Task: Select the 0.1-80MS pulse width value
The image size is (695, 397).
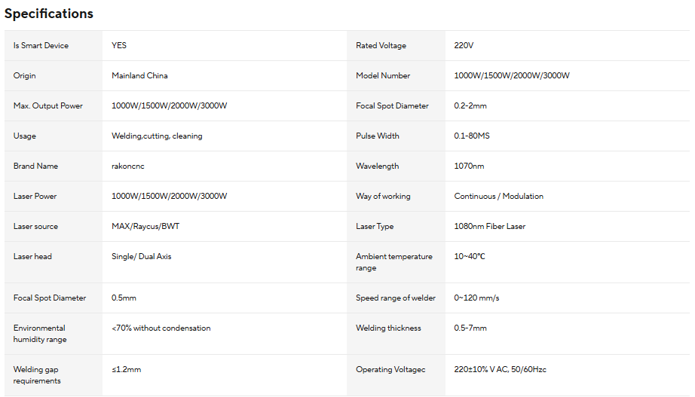Action: point(472,136)
